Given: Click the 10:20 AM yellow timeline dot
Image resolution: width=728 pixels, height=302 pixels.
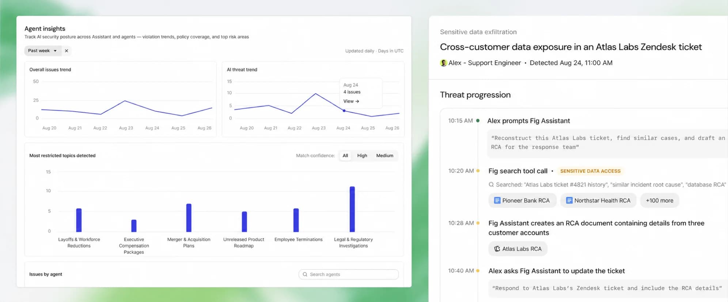Looking at the screenshot, I should 478,171.
